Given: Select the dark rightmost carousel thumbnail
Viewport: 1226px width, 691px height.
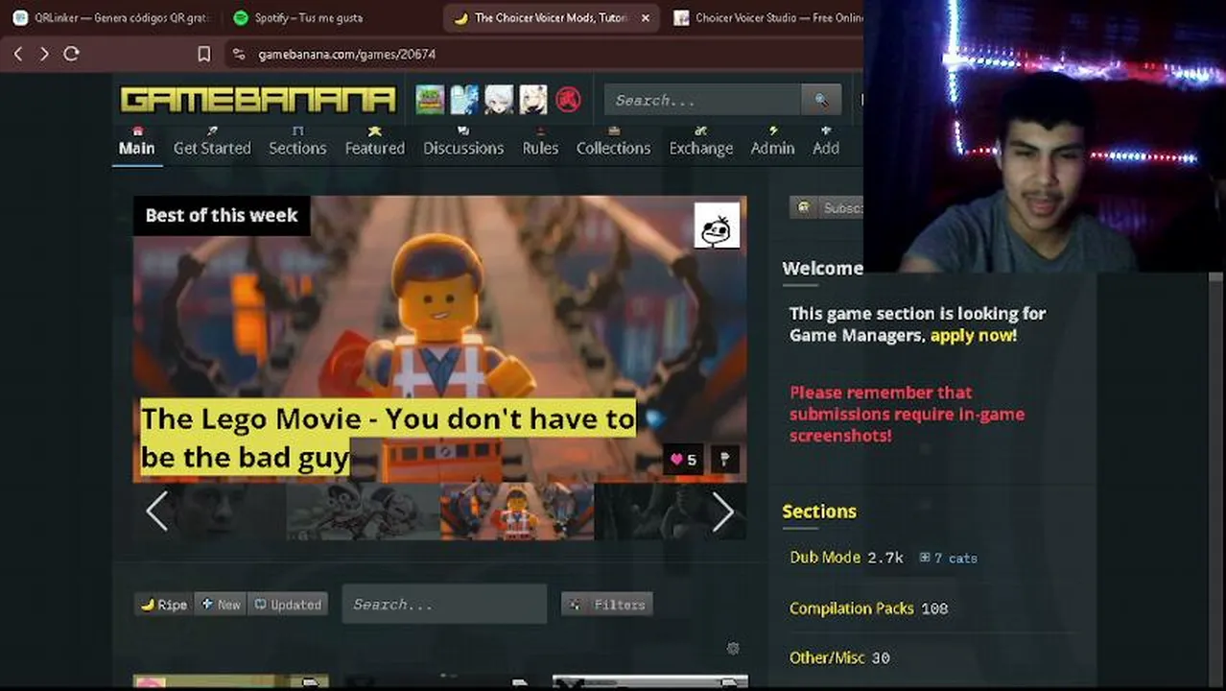Looking at the screenshot, I should pos(671,512).
